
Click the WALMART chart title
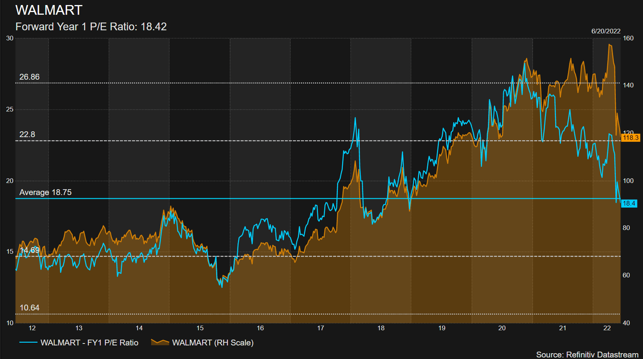(x=49, y=10)
